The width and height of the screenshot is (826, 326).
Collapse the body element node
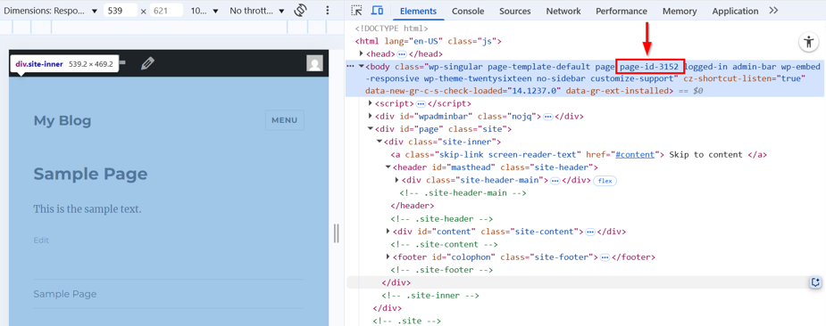(362, 66)
